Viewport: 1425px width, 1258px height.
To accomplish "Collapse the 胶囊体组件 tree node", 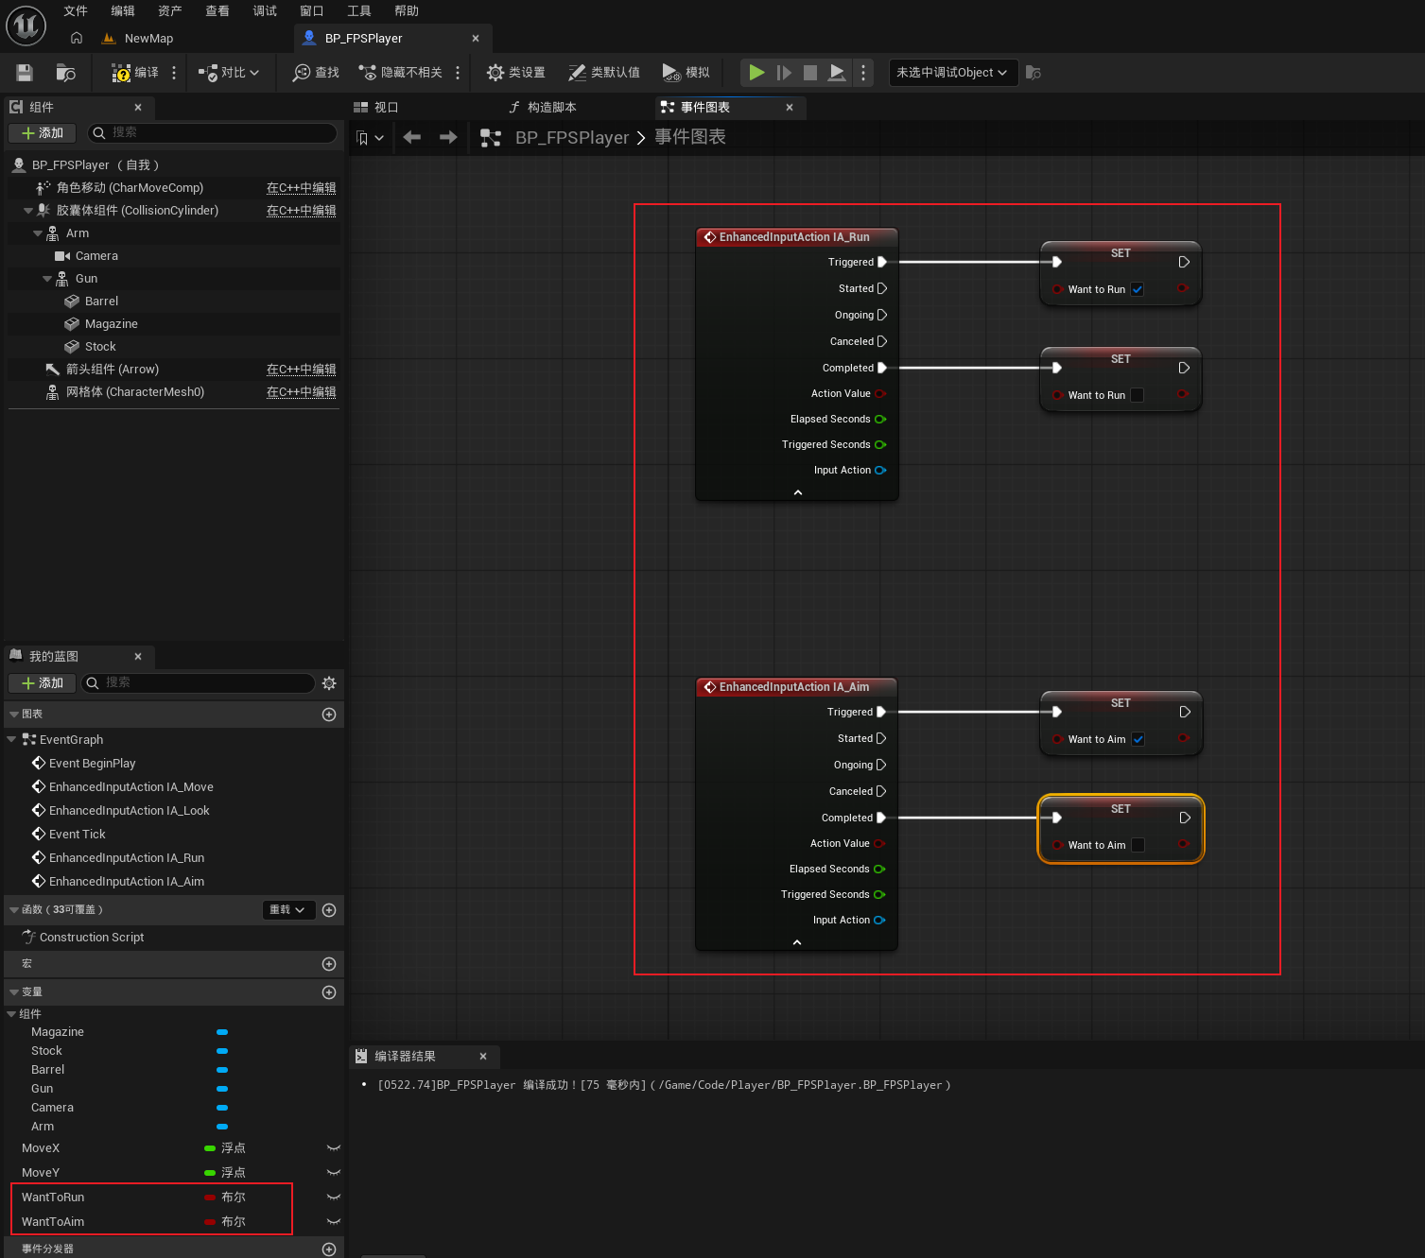I will [28, 211].
